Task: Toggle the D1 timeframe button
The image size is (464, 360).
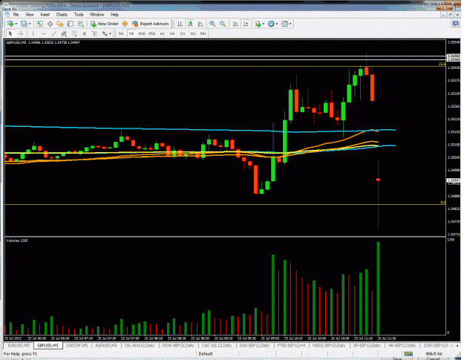Action: (183, 33)
